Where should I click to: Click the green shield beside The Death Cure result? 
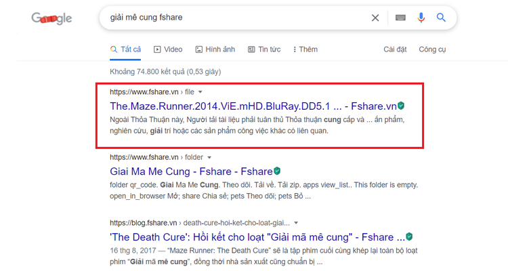(410, 236)
